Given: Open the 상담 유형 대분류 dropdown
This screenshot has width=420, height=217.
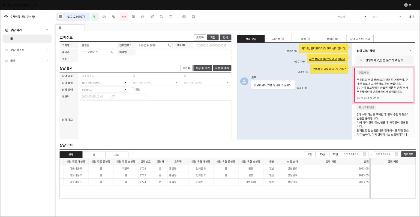Looking at the screenshot, I should tap(104, 83).
